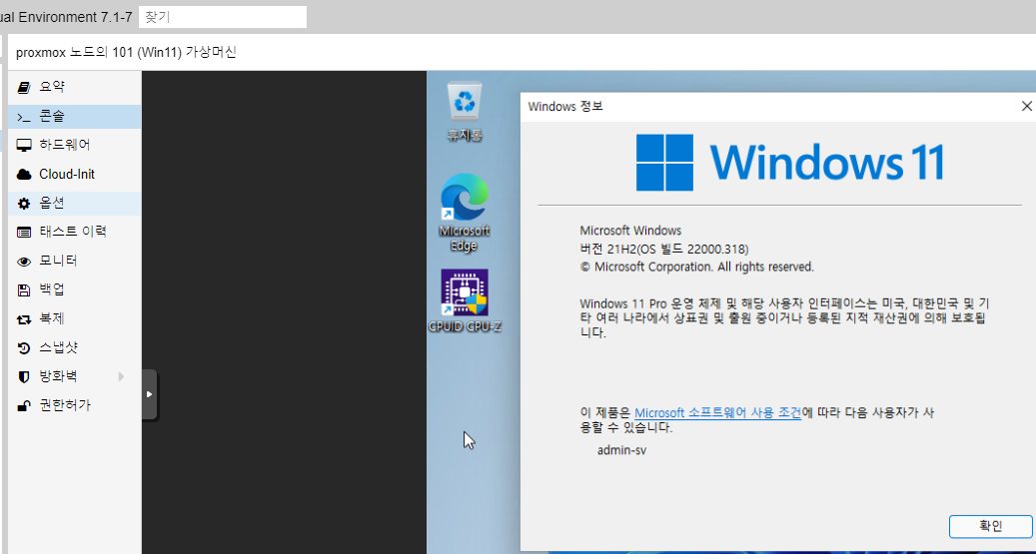Select the Microsoft Edge desktop shortcut
This screenshot has width=1036, height=554.
tap(464, 213)
